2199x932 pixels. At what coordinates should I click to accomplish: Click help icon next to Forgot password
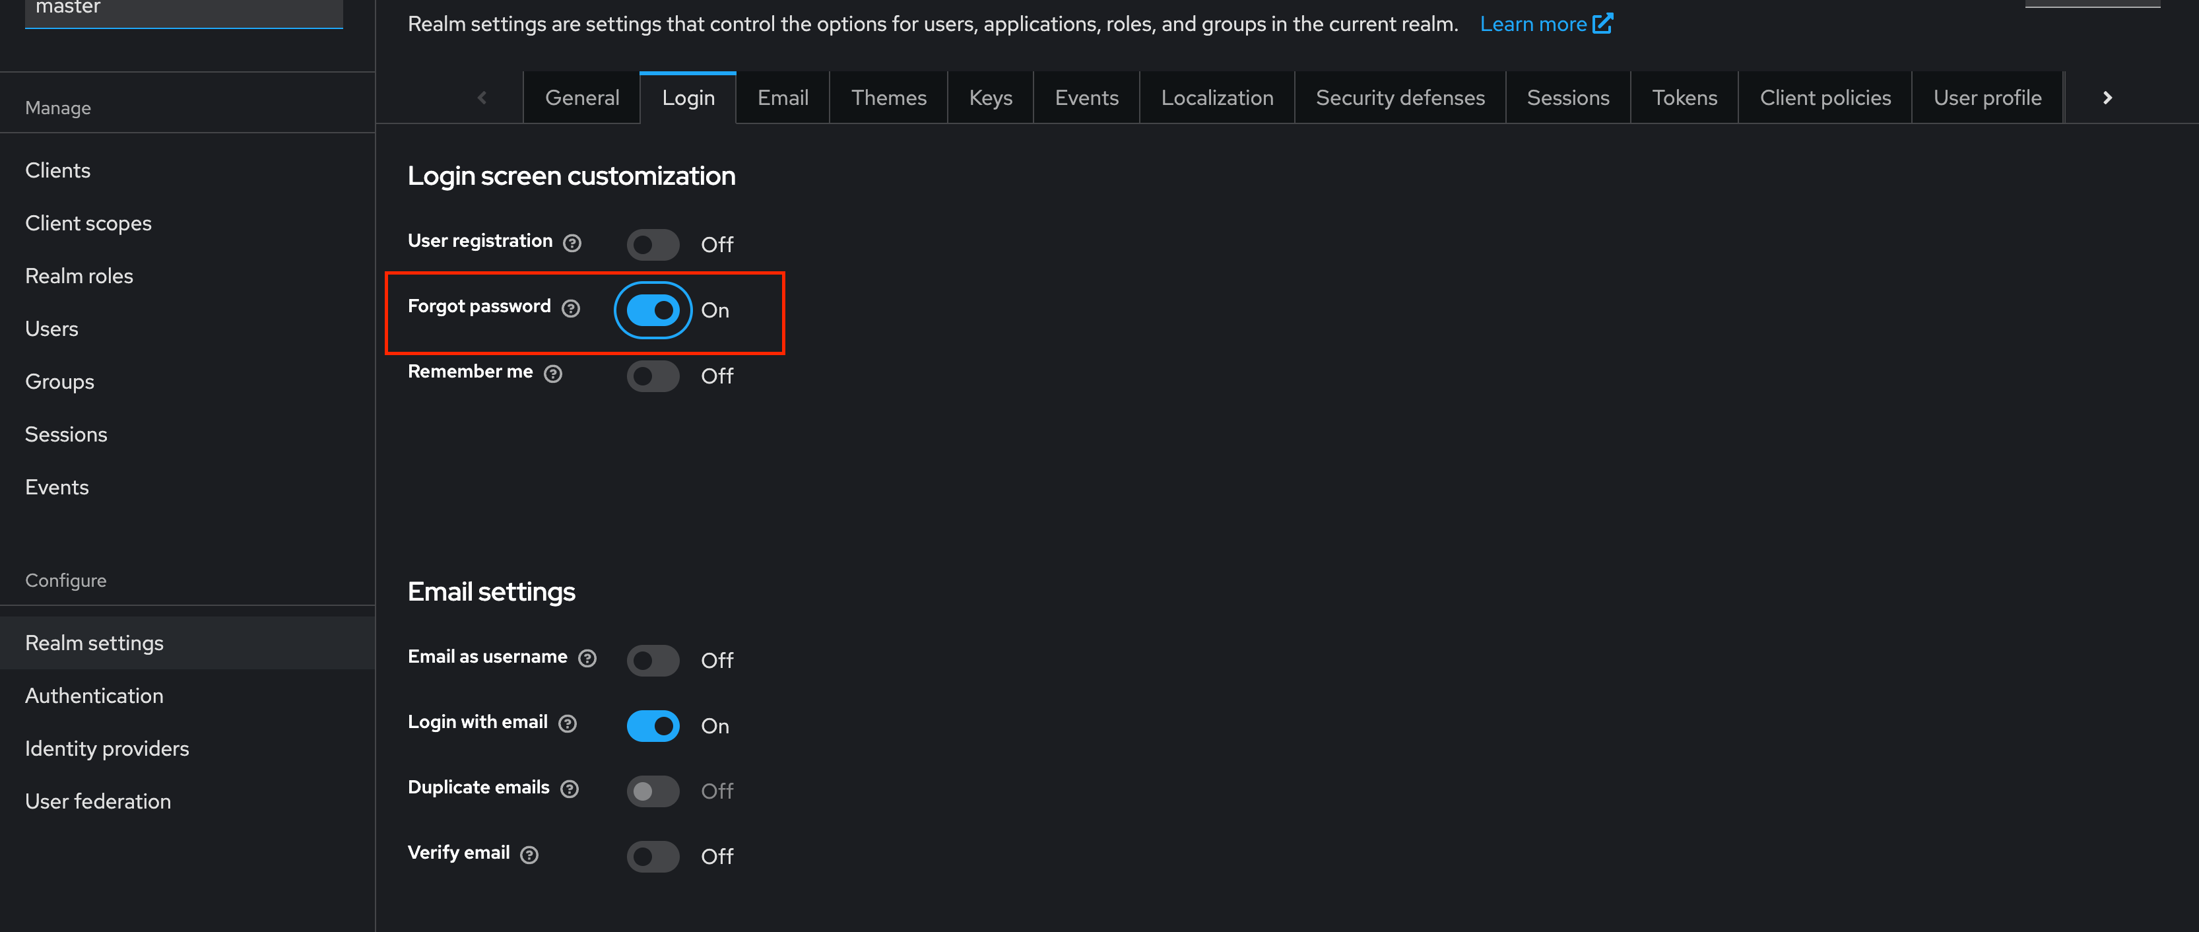(570, 308)
